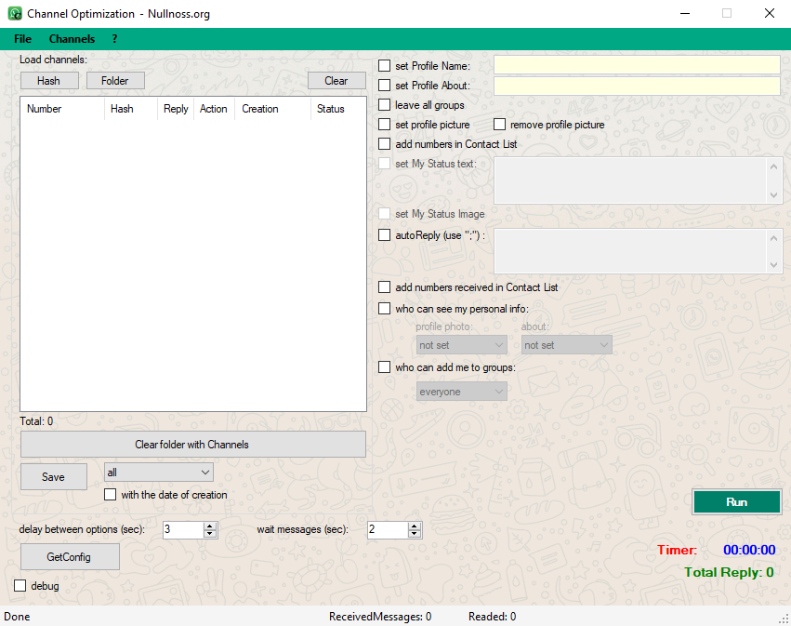Expand the profile photo privacy dropdown
The width and height of the screenshot is (791, 626).
(x=461, y=345)
